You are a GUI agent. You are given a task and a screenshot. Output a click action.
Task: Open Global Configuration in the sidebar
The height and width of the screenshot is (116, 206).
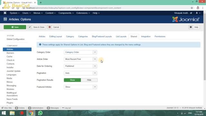(15, 39)
